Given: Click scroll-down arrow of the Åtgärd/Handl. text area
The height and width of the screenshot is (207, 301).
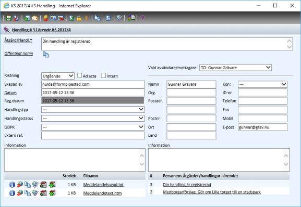Looking at the screenshot, I should click(290, 47).
